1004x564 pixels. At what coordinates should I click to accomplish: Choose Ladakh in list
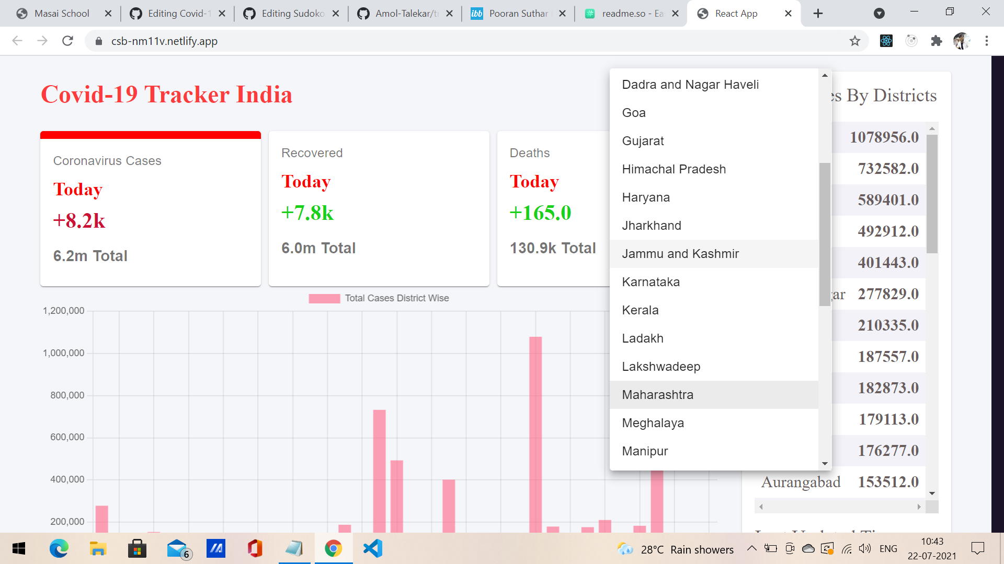coord(714,338)
